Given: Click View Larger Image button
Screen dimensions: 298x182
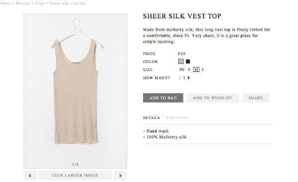Looking at the screenshot, I should [75, 176].
